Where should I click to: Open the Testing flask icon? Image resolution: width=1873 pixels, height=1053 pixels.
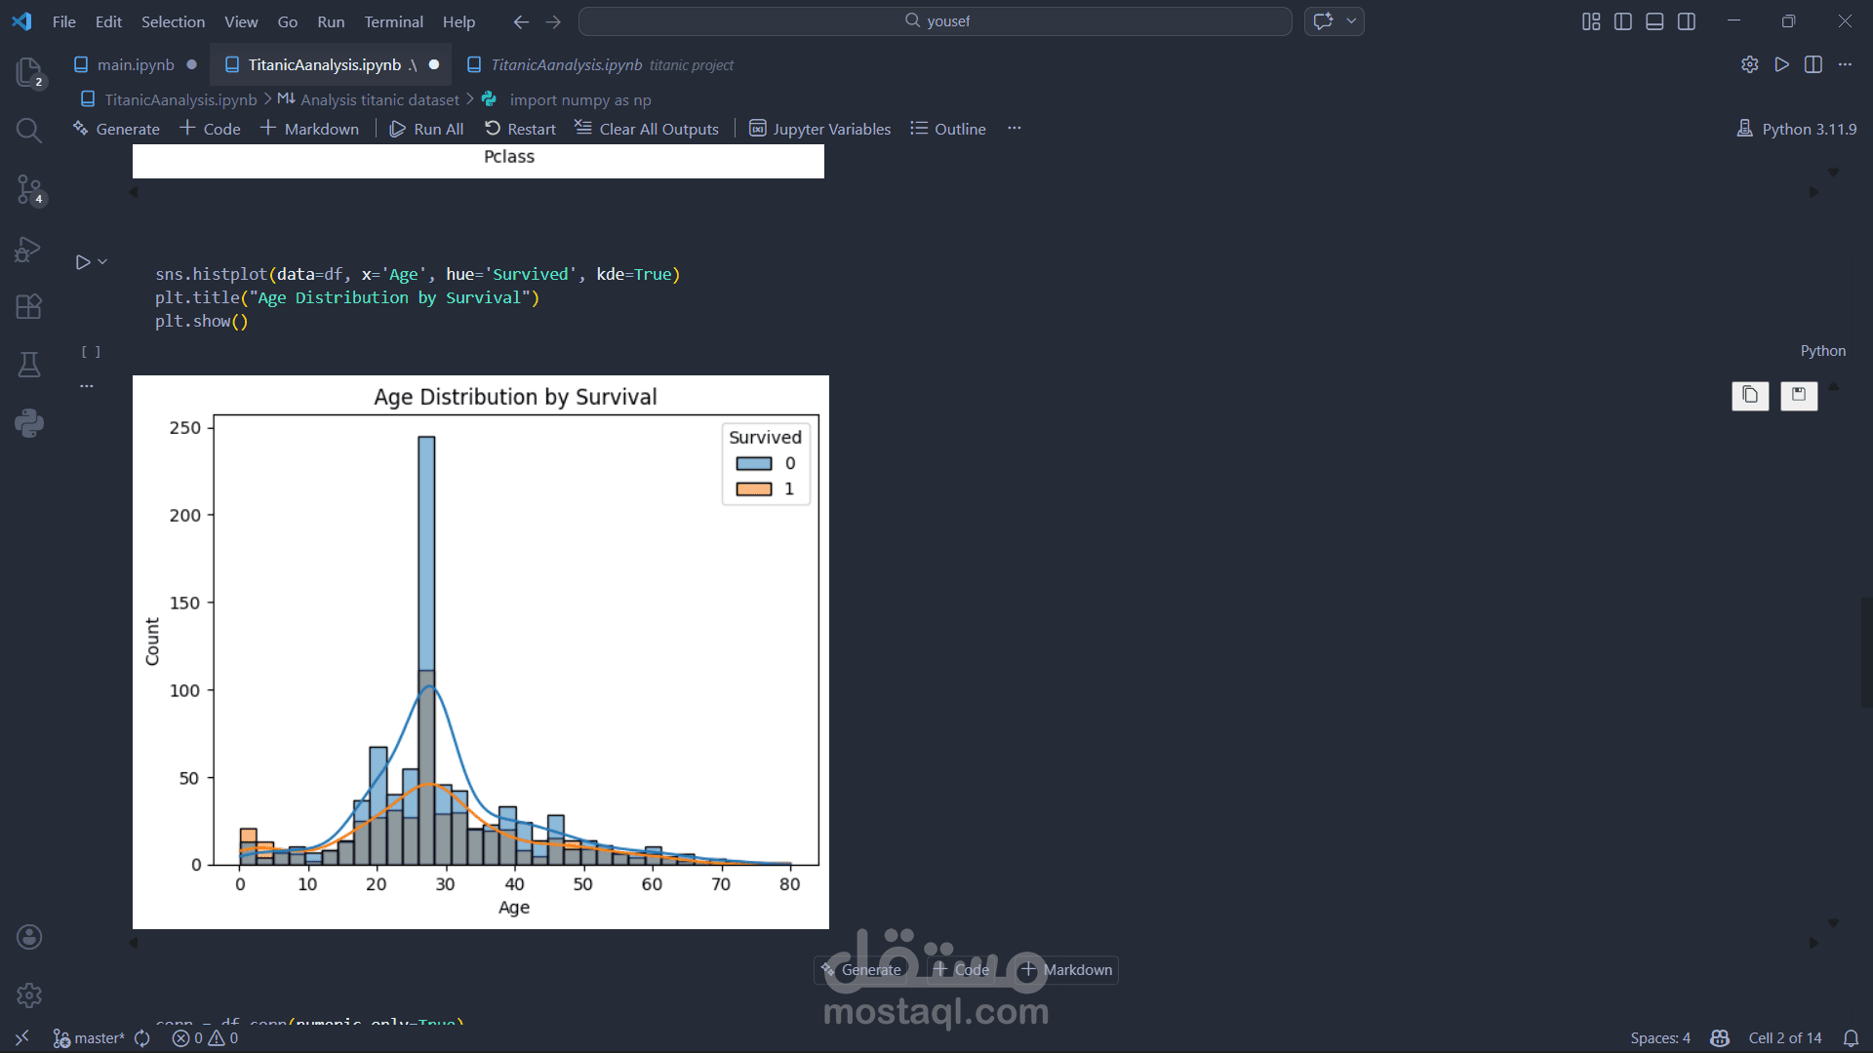[x=29, y=365]
